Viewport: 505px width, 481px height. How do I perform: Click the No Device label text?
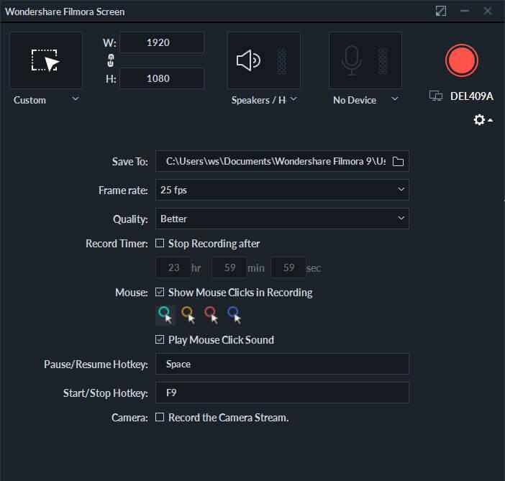(x=355, y=100)
